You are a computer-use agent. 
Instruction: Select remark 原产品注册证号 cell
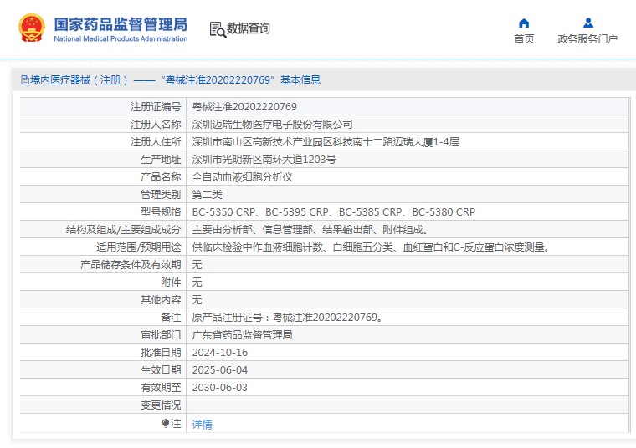click(408, 317)
